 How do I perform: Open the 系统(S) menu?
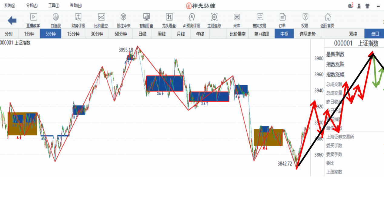[10, 5]
